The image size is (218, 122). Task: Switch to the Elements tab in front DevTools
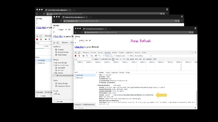point(86,53)
